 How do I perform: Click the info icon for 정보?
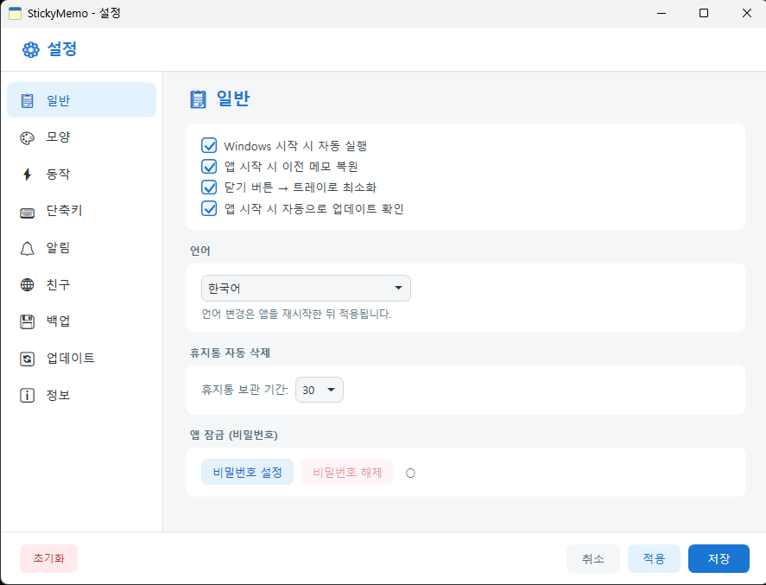28,395
